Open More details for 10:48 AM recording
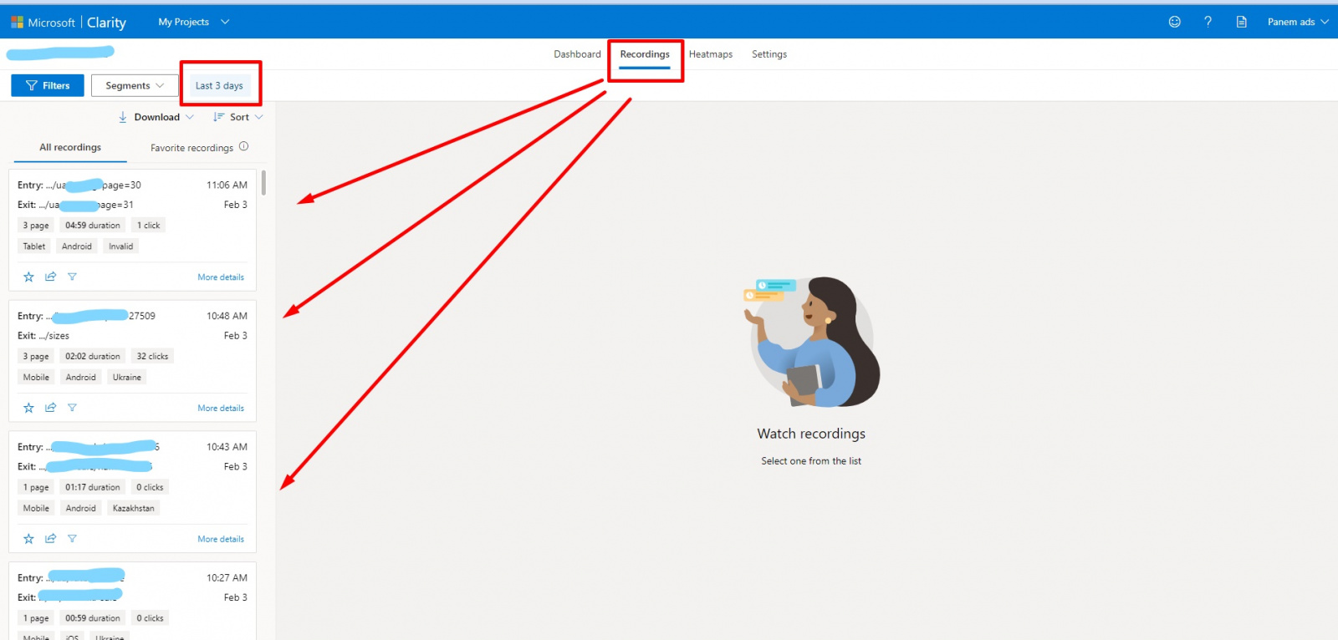 click(221, 409)
